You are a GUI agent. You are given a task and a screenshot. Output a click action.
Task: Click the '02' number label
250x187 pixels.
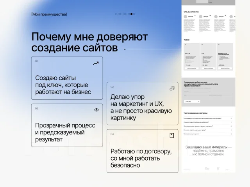click(x=112, y=87)
